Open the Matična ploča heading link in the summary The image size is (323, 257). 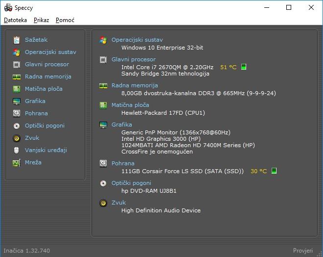point(130,105)
